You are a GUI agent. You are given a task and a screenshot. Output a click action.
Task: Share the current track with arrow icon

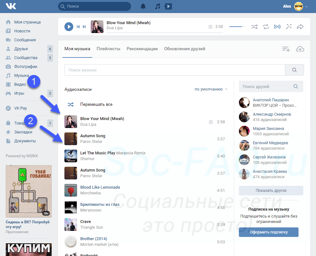pos(300,27)
